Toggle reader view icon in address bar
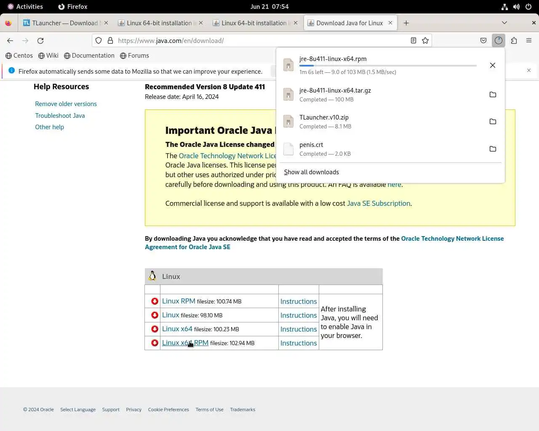 414,40
